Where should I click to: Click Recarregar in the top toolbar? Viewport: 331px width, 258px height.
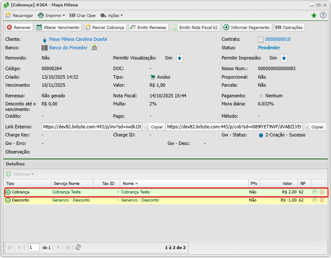click(x=19, y=15)
